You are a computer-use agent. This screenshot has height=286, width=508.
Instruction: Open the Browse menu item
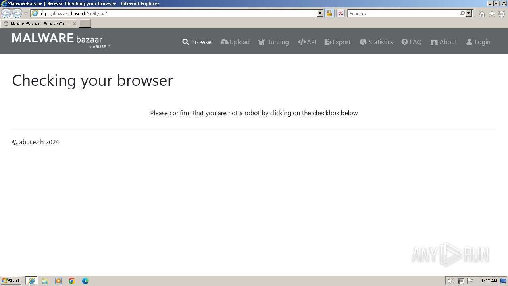[x=197, y=42]
